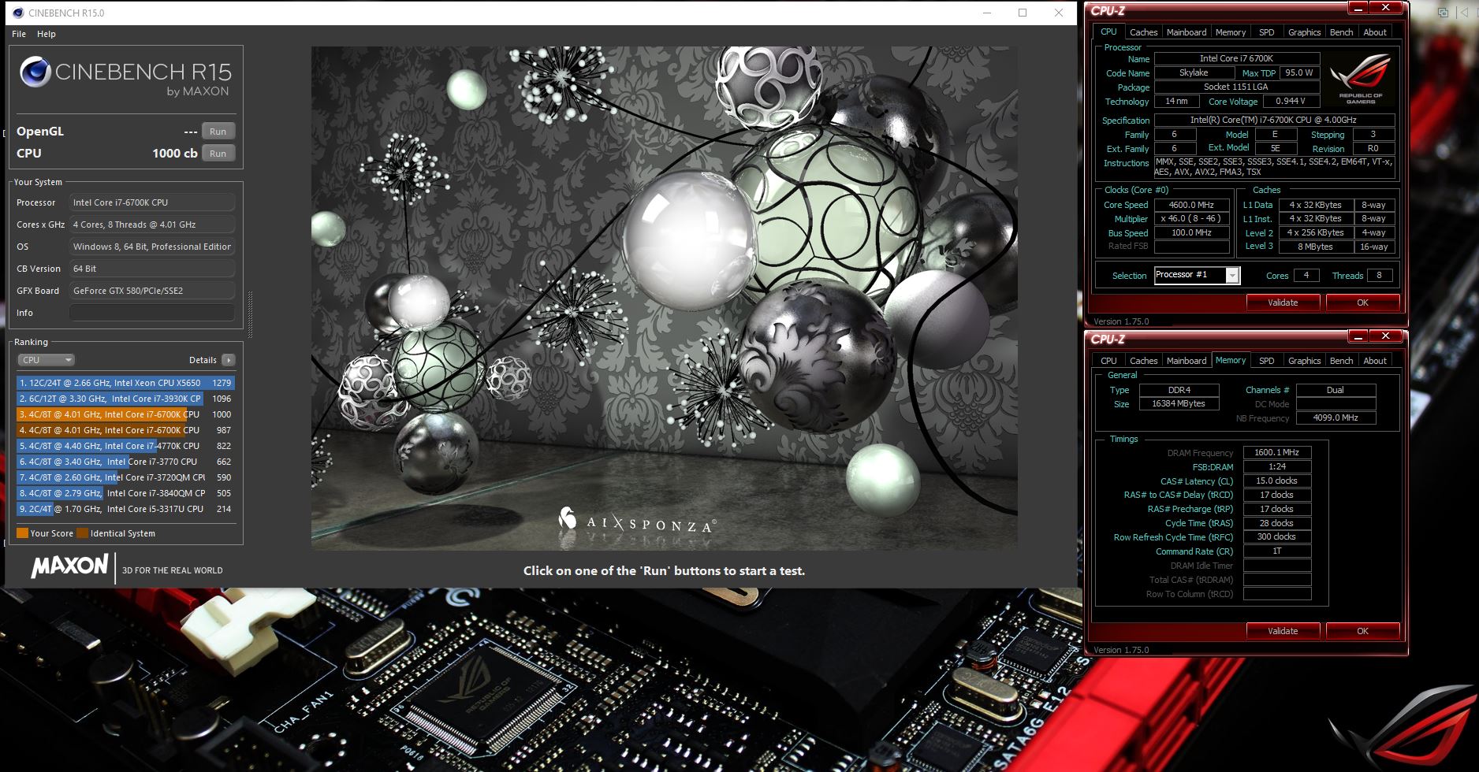The width and height of the screenshot is (1479, 772).
Task: Click the Core Speed 4600.0 MHz value
Action: (x=1191, y=205)
